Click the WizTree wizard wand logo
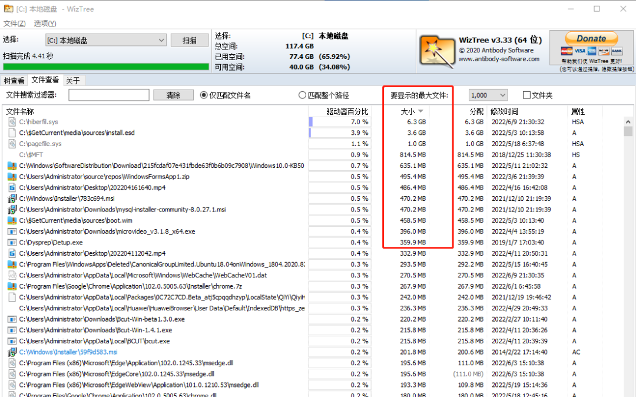The image size is (636, 397). point(437,51)
